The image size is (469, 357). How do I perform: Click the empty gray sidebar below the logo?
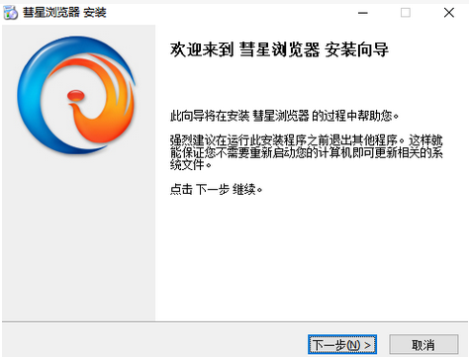tap(78, 237)
